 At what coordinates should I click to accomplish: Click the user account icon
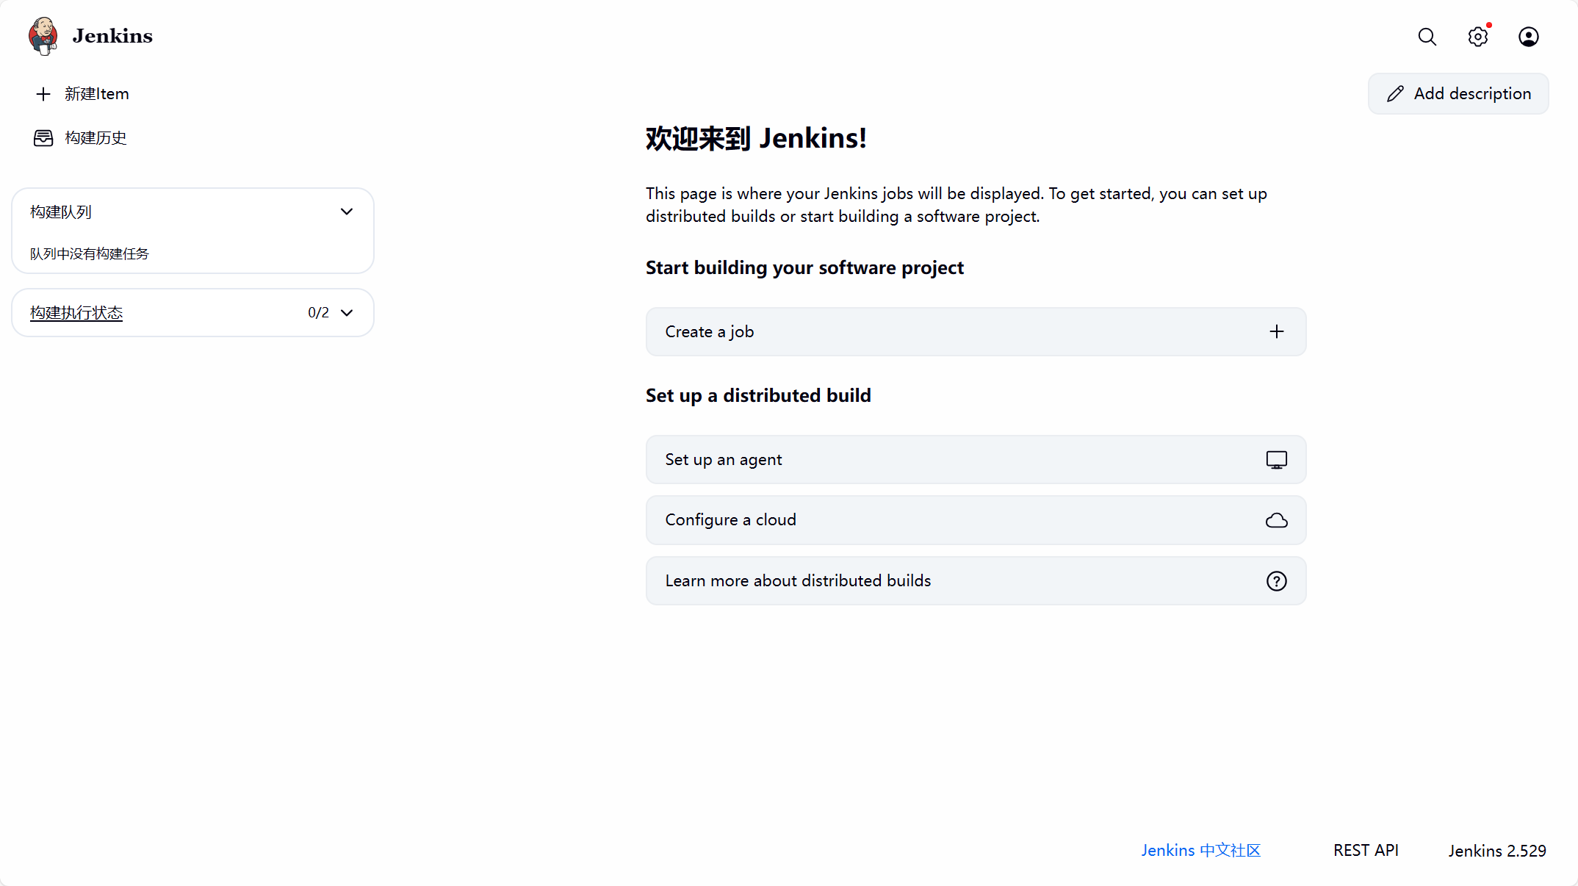coord(1528,36)
